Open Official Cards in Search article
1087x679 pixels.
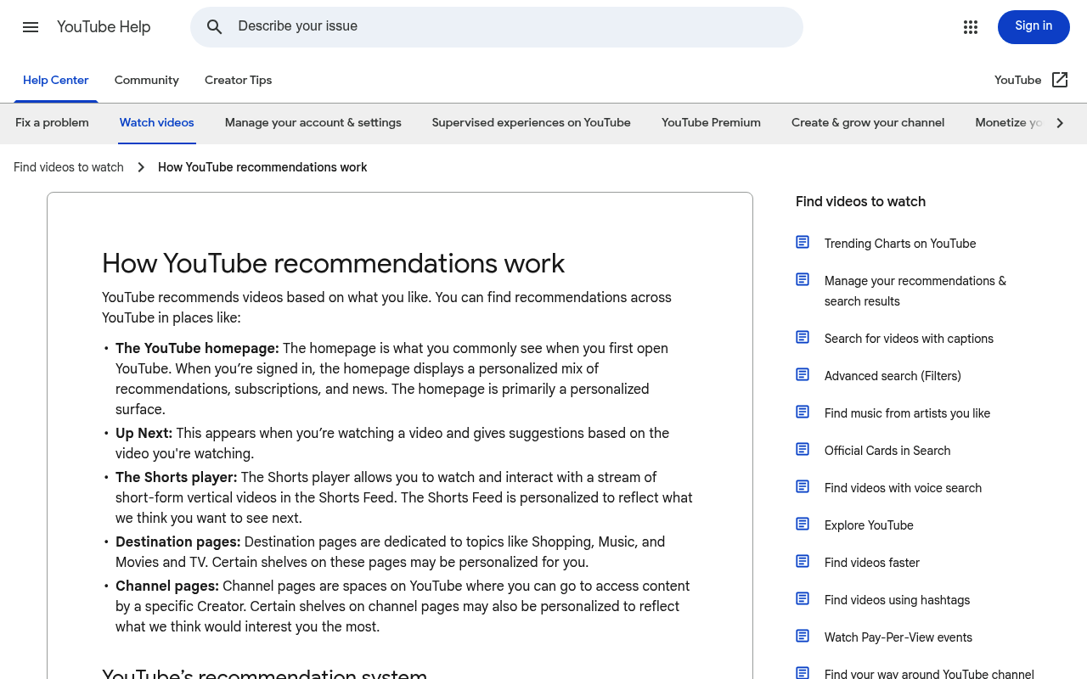coord(887,451)
